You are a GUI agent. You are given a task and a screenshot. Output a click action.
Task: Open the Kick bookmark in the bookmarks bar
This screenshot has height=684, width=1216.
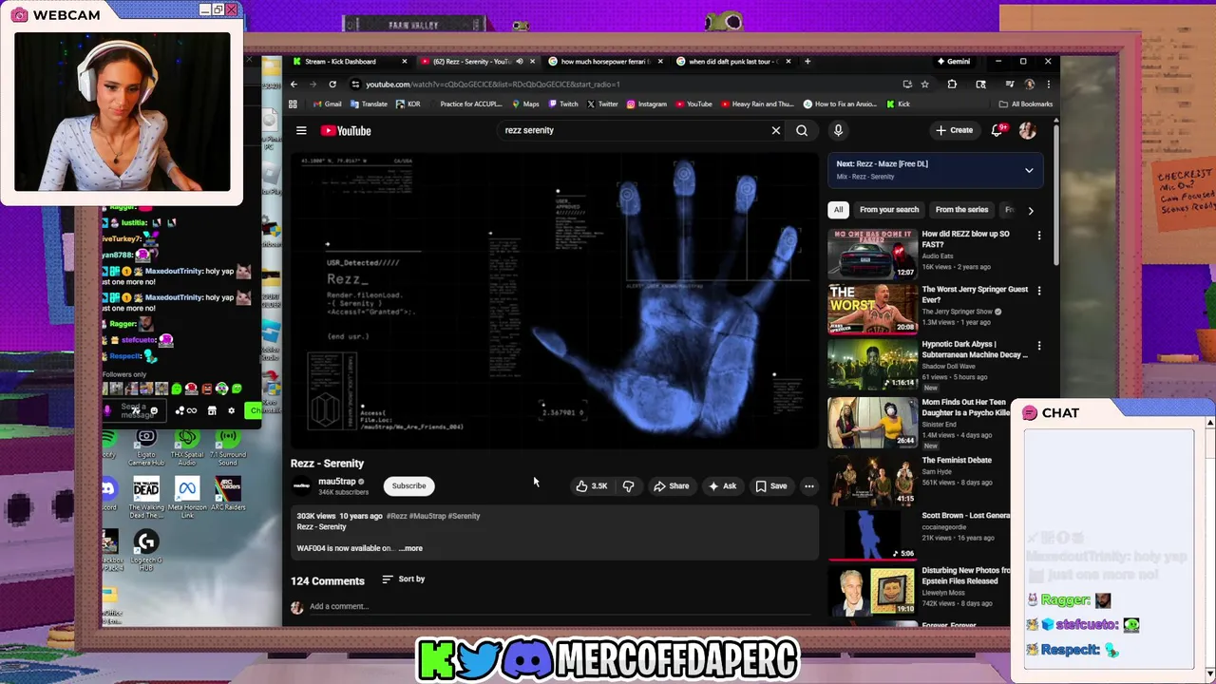click(x=899, y=104)
